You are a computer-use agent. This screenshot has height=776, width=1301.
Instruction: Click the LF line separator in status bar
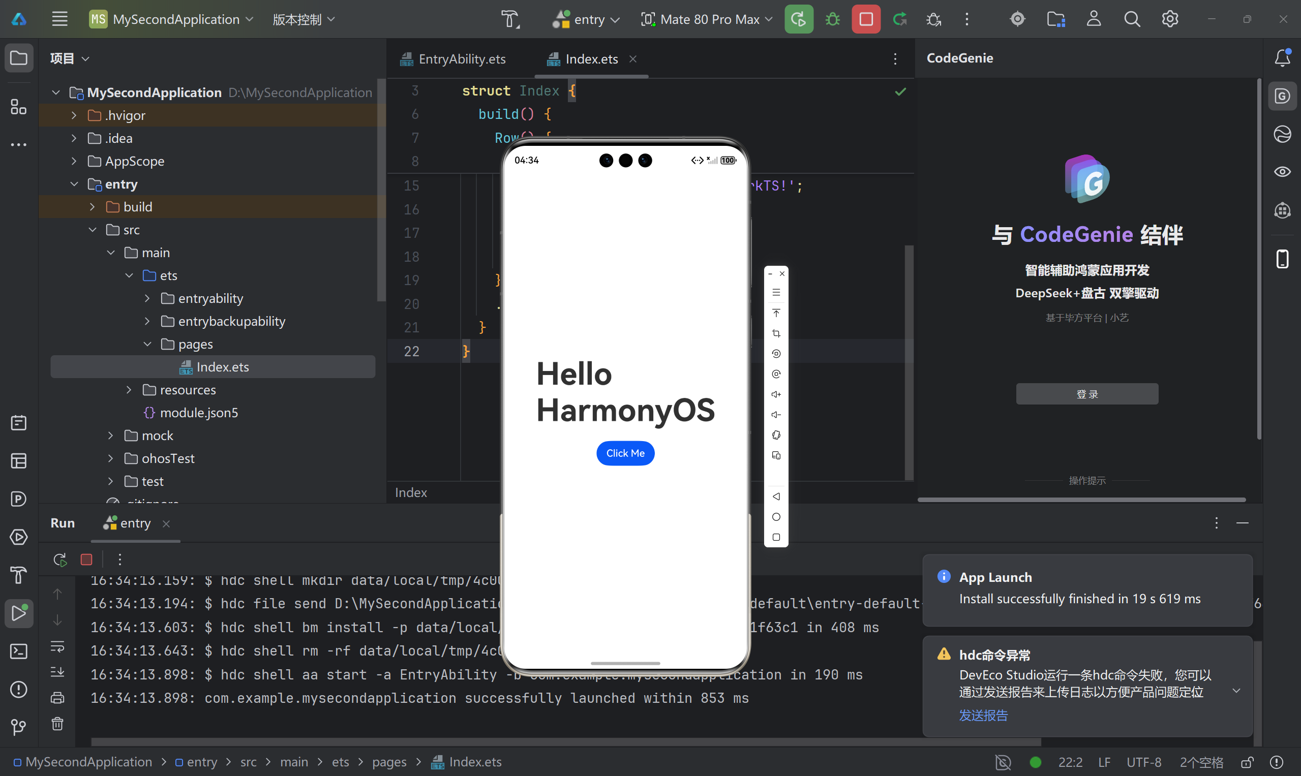point(1104,762)
